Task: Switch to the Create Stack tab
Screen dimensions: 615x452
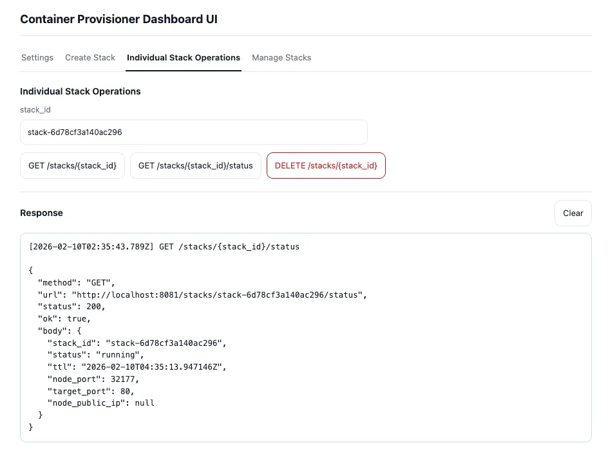Action: [90, 58]
